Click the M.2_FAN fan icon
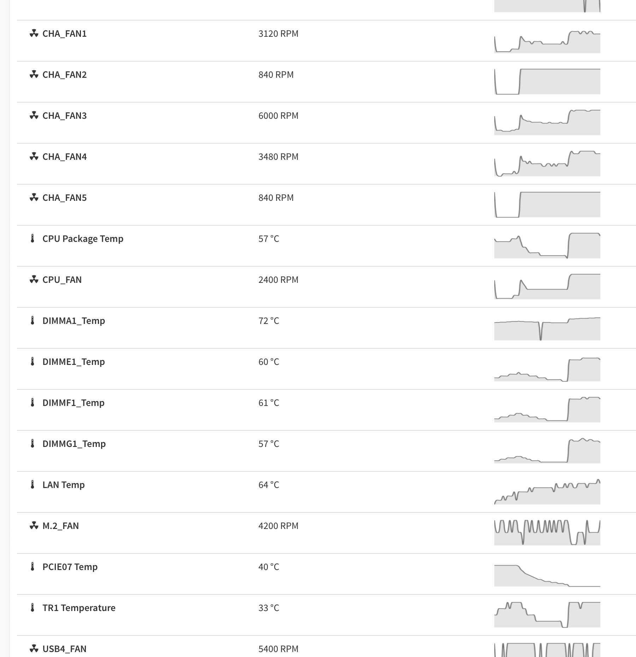 pyautogui.click(x=34, y=526)
